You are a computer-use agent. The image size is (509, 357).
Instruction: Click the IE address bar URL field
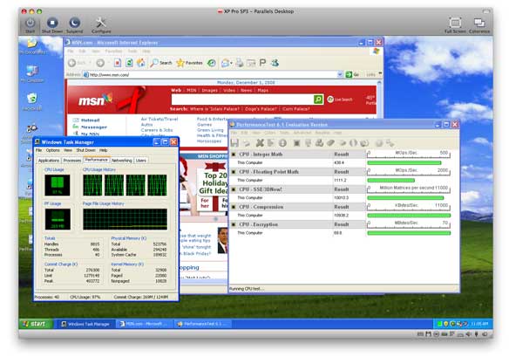(213, 74)
